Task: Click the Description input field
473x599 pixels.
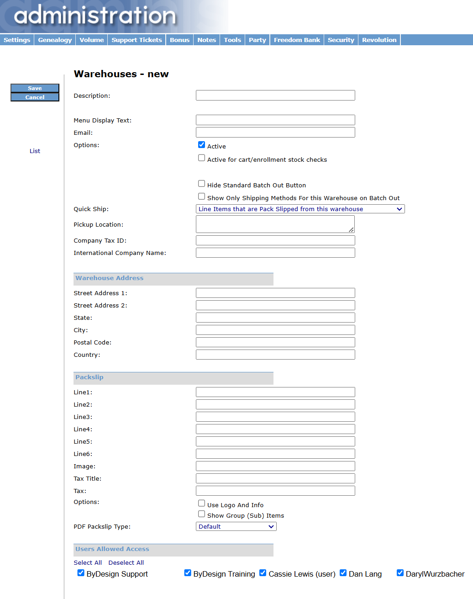Action: tap(275, 95)
